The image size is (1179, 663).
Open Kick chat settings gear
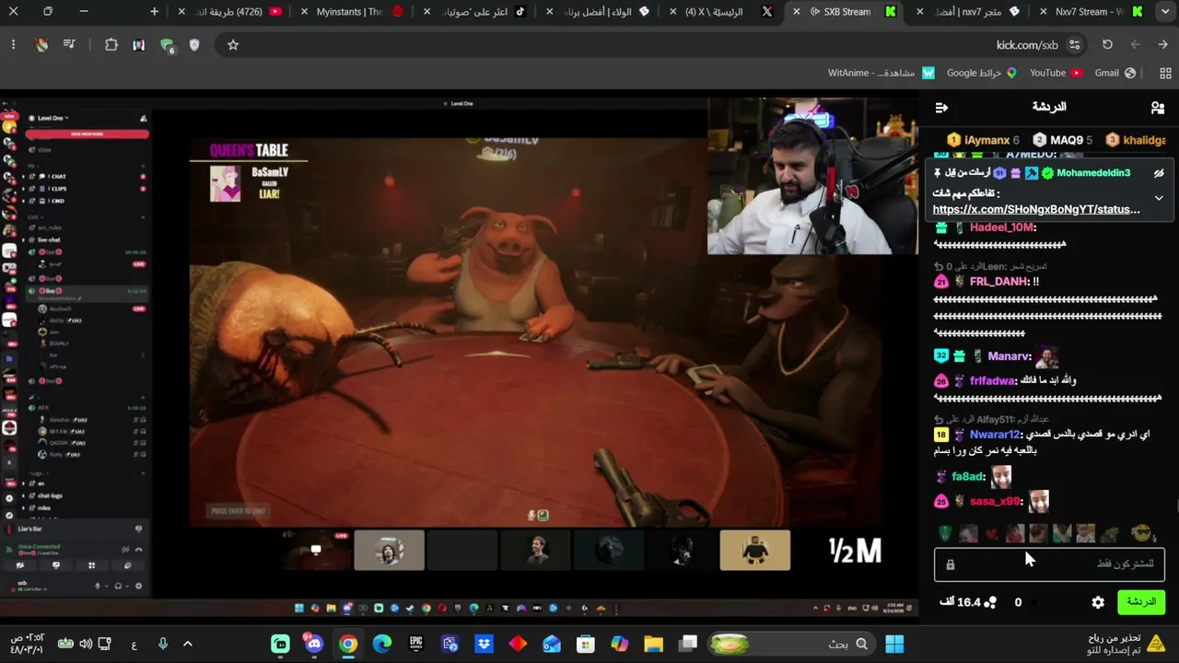[x=1098, y=602]
